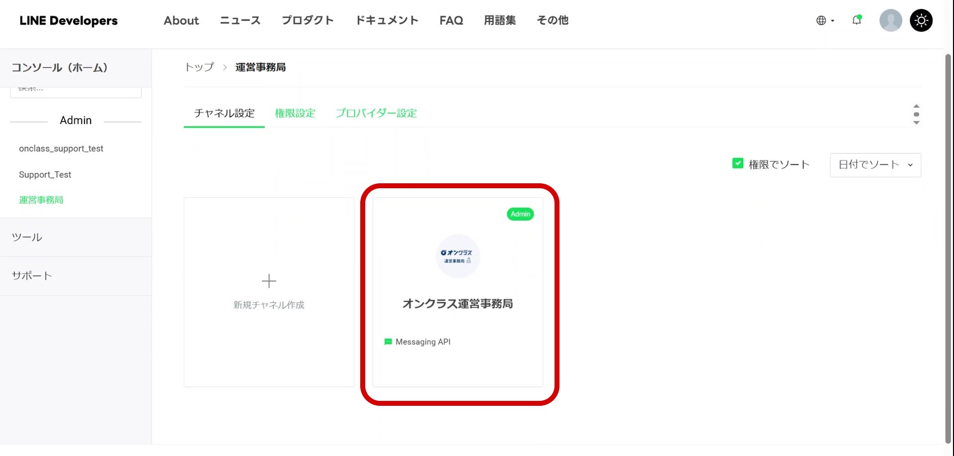Toggle the light/dark theme sun icon
The height and width of the screenshot is (456, 954).
921,20
